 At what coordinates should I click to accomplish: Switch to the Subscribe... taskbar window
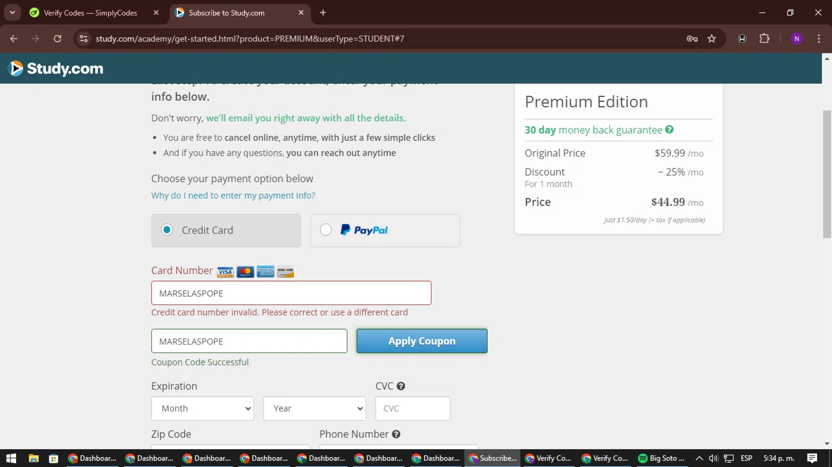click(x=493, y=458)
